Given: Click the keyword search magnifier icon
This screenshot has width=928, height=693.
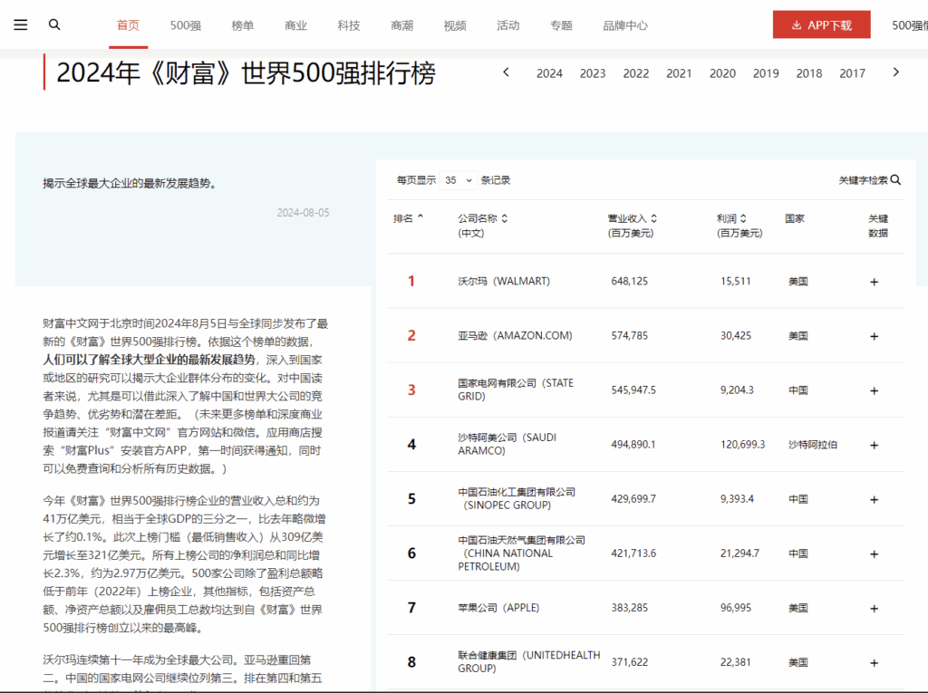Looking at the screenshot, I should click(895, 180).
